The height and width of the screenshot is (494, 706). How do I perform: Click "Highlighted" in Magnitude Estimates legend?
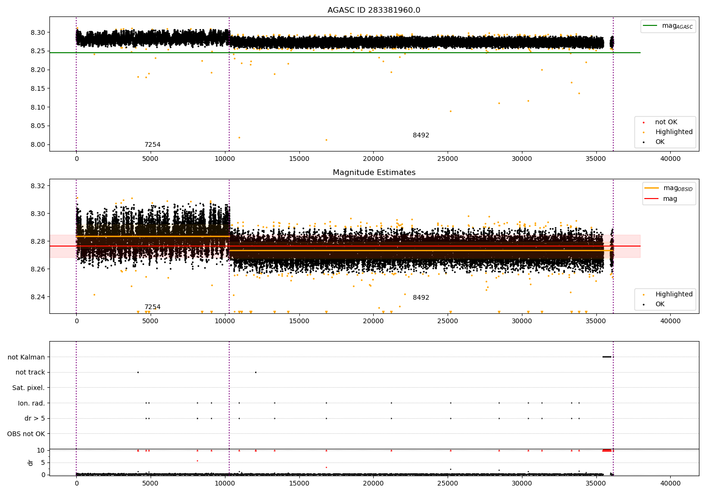(674, 295)
